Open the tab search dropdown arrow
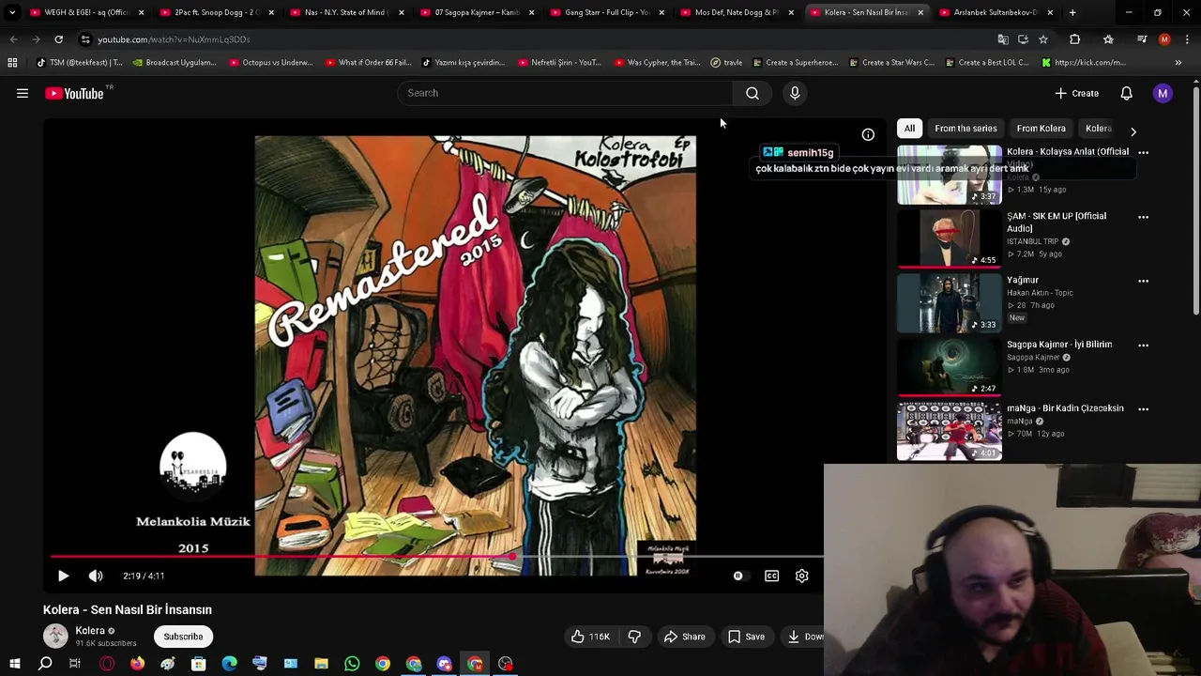This screenshot has width=1201, height=676. [x=12, y=12]
